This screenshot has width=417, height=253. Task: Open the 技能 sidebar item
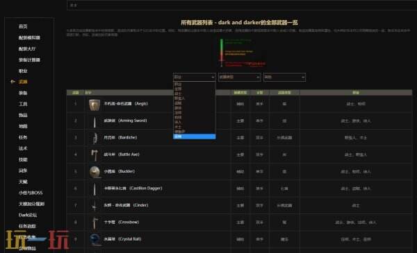pyautogui.click(x=23, y=159)
